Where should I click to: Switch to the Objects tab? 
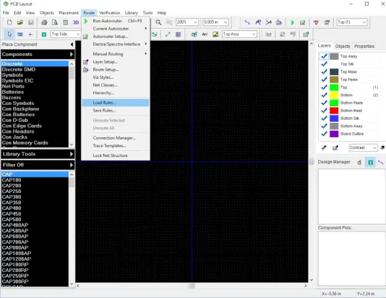(x=342, y=46)
